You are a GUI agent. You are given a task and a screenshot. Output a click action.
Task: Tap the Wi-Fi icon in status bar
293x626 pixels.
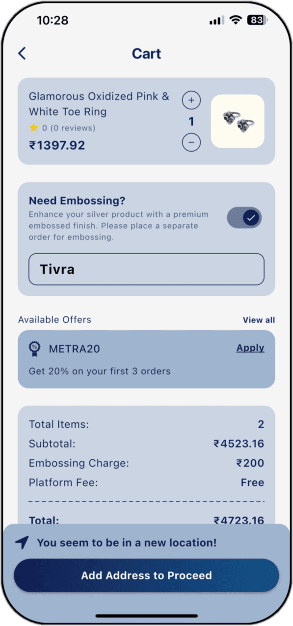click(236, 20)
